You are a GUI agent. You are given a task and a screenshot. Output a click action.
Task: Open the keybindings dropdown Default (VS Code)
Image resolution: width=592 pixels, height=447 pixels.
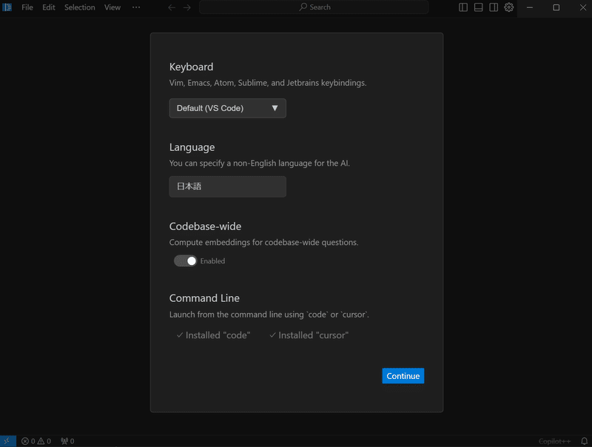228,108
